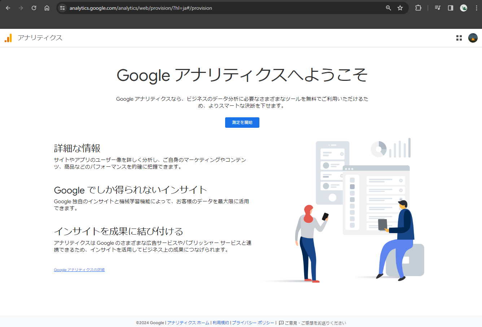The height and width of the screenshot is (327, 482).
Task: Open the zoom magnifier icon in address bar
Action: pyautogui.click(x=389, y=8)
